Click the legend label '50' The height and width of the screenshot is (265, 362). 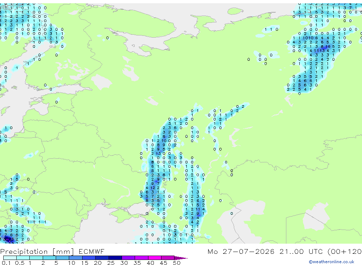tap(177, 263)
